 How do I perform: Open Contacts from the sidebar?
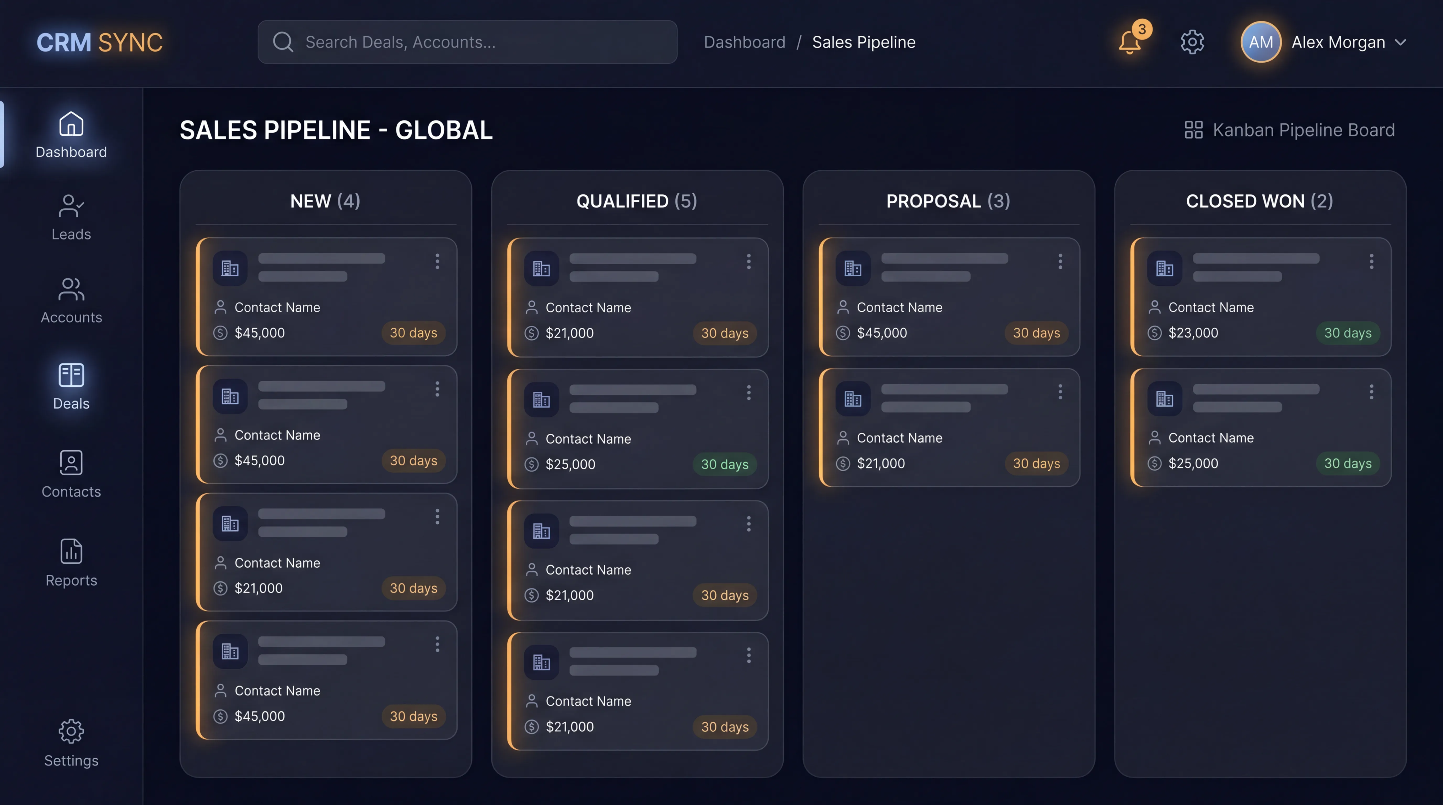[71, 473]
